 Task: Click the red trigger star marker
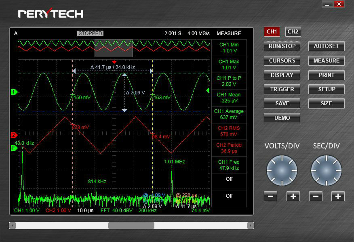tap(114, 62)
